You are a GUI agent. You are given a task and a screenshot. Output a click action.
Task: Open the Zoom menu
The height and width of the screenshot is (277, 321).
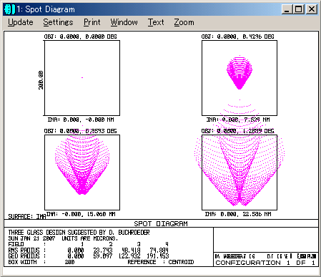pyautogui.click(x=184, y=22)
